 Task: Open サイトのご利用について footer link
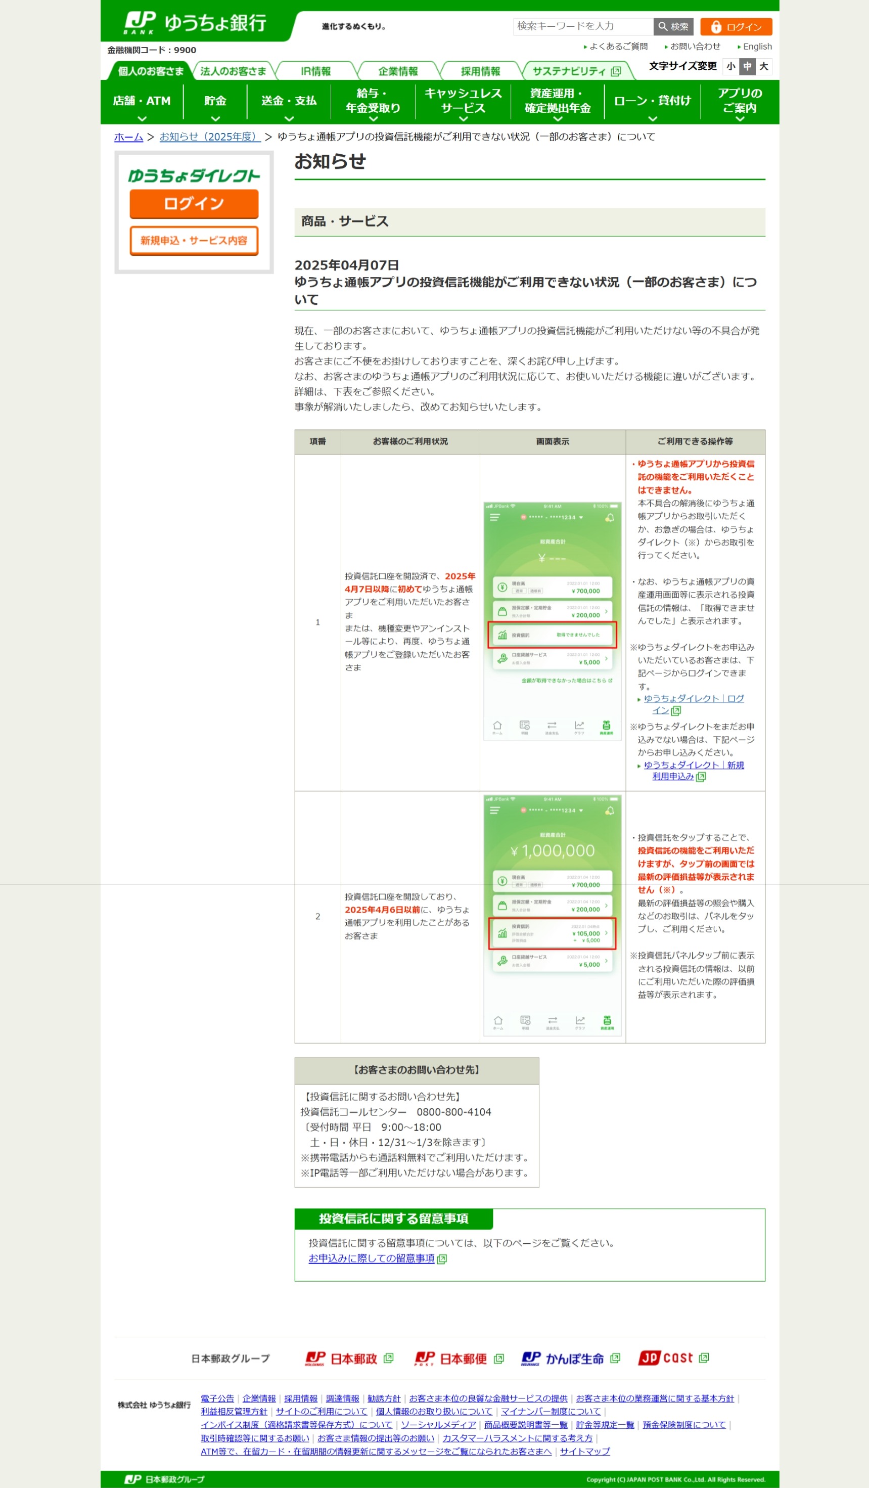tap(321, 1412)
